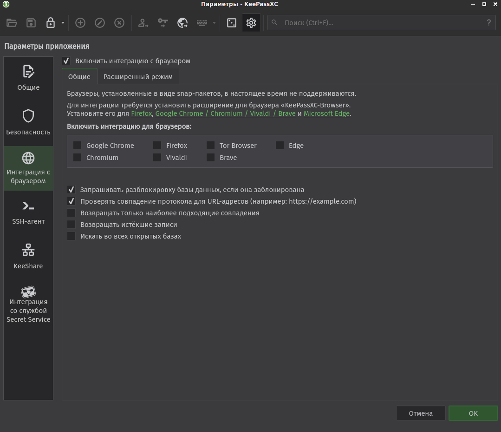Click the Save database toolbar icon
This screenshot has width=501, height=432.
(x=31, y=22)
